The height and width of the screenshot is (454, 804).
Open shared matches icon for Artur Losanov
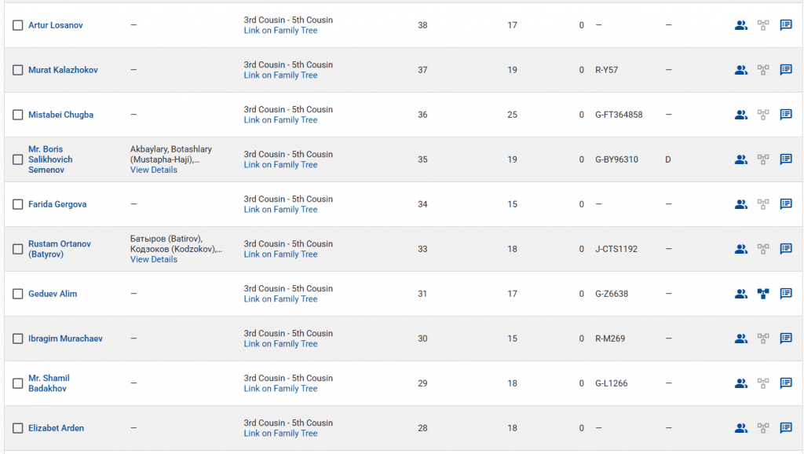pos(740,25)
